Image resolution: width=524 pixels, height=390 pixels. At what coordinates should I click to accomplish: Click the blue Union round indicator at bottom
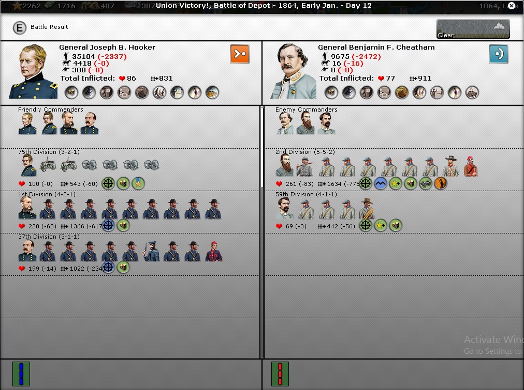pyautogui.click(x=21, y=374)
